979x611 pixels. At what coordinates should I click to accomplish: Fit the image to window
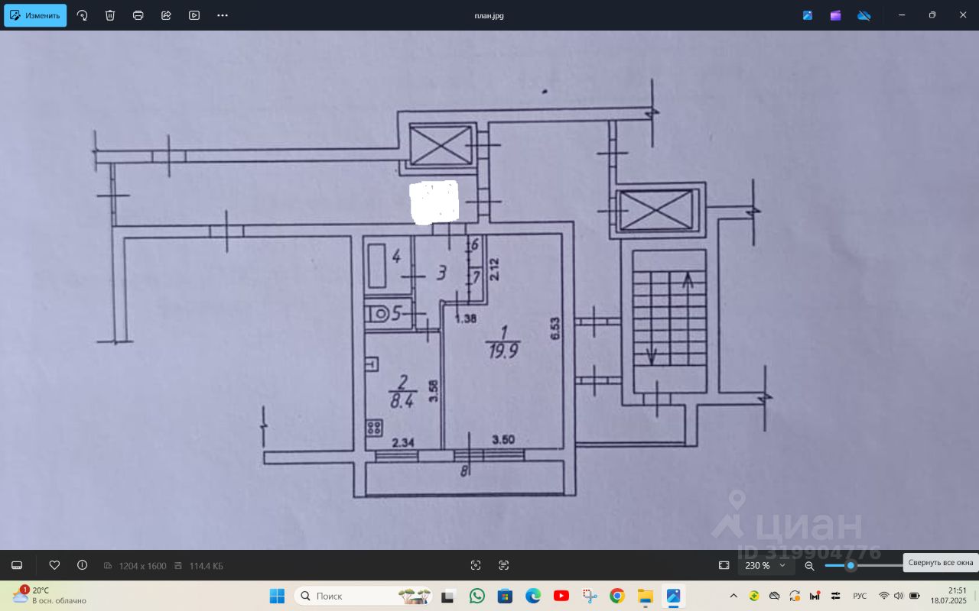[x=724, y=565]
